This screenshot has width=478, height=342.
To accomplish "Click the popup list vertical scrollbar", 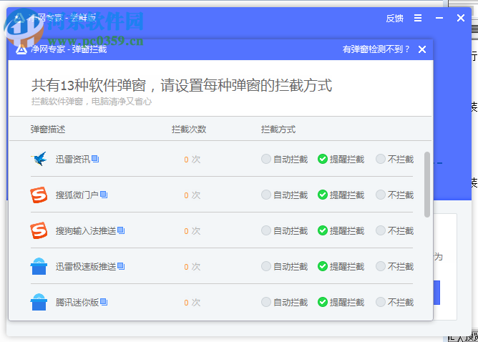I will coord(427,185).
